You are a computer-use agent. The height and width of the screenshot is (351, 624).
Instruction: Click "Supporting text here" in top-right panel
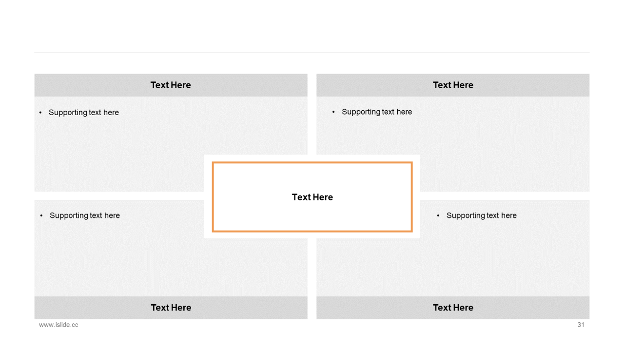tap(377, 112)
